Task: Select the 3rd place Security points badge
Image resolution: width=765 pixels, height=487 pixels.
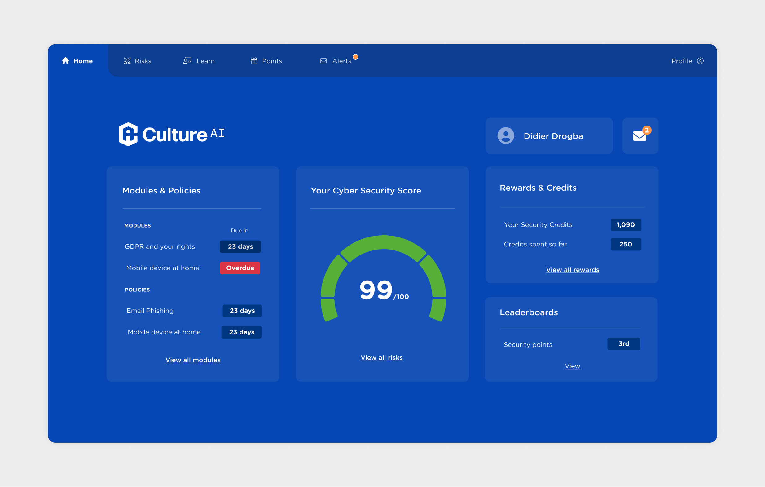Action: (623, 344)
